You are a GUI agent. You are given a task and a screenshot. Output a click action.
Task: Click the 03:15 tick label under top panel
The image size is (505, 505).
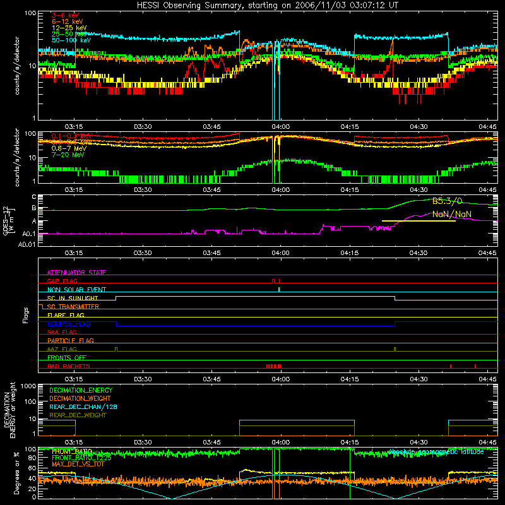[74, 127]
